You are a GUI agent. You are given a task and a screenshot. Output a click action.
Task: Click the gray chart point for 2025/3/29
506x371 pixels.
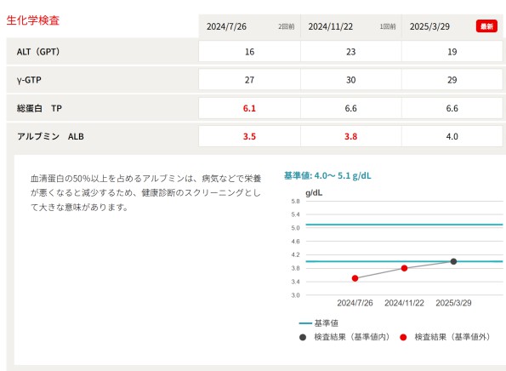click(453, 261)
